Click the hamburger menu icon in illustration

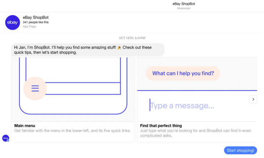(35, 88)
